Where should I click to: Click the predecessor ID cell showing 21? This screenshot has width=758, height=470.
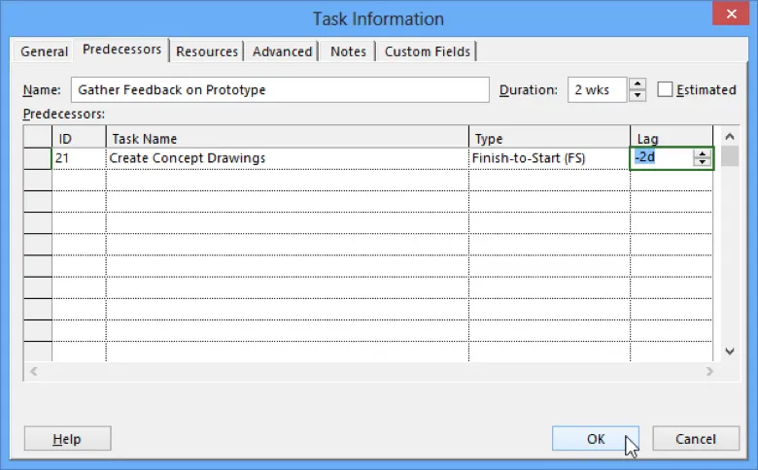click(x=78, y=158)
